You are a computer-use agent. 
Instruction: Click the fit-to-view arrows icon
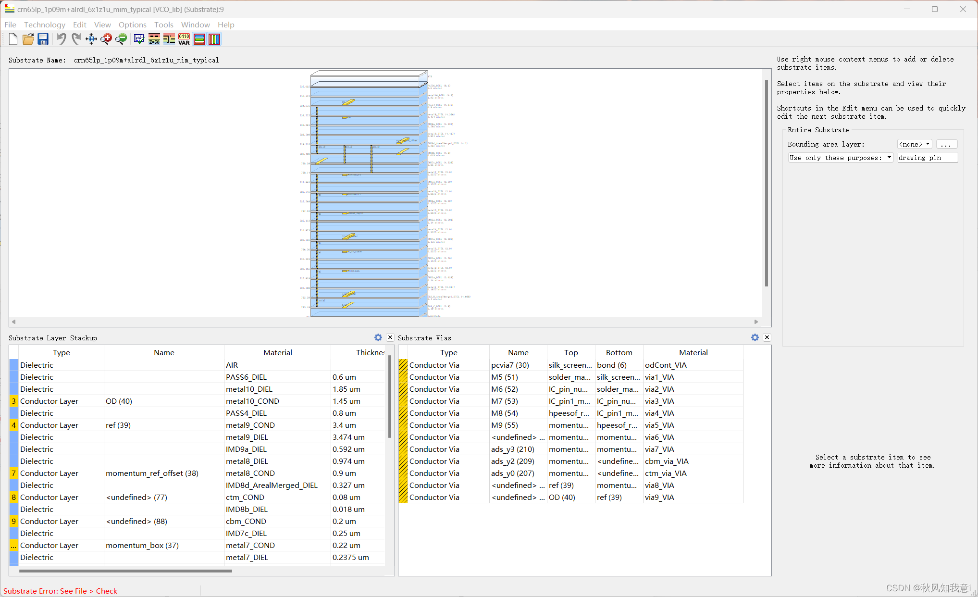pos(91,39)
